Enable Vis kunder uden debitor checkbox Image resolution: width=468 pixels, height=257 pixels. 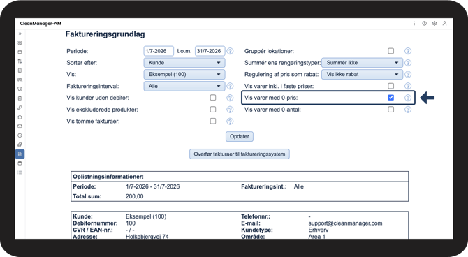pos(213,98)
